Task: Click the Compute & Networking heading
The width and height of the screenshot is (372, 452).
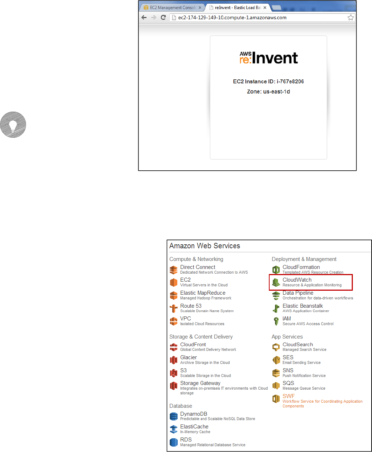Action: point(196,259)
